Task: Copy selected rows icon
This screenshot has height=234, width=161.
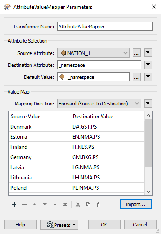Action: pos(88,204)
